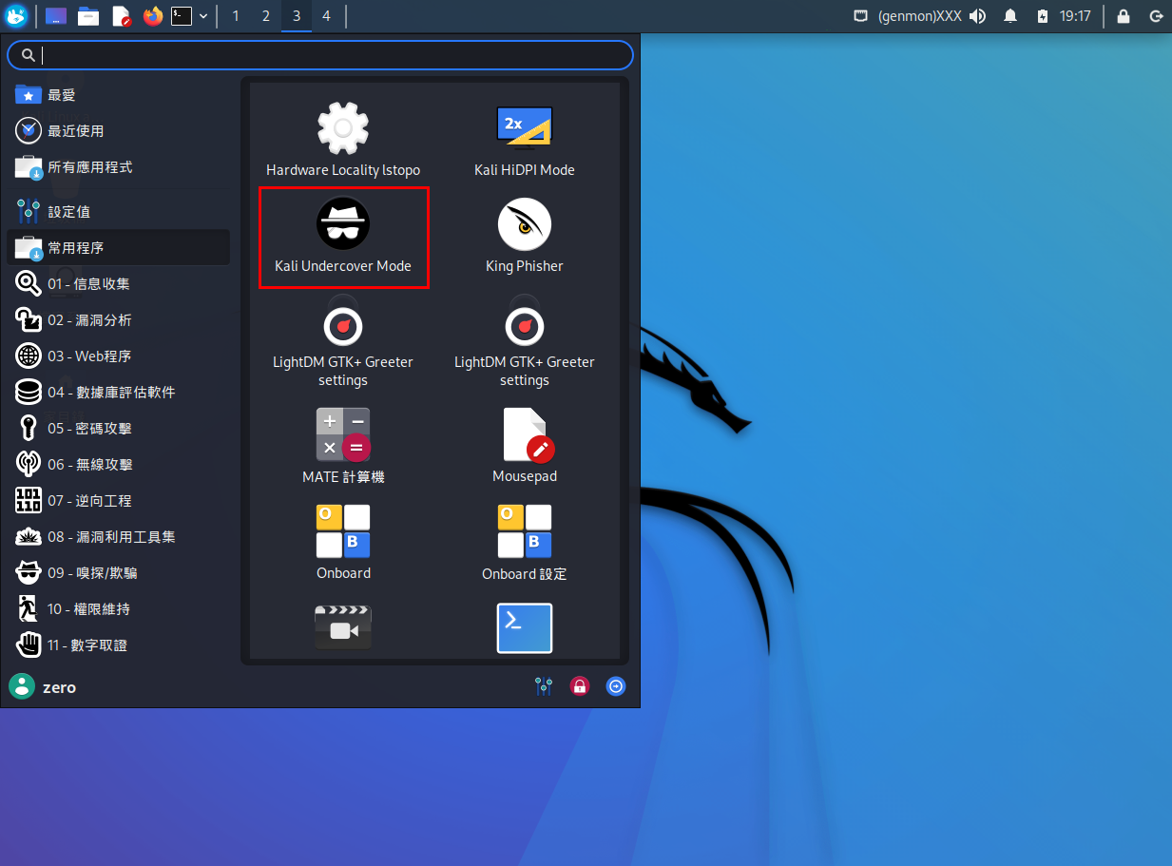Switch to workspace 3
This screenshot has width=1172, height=866.
(297, 16)
